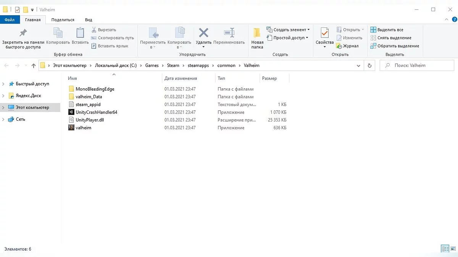Click the refresh icon beside address bar
The height and width of the screenshot is (257, 458).
369,65
